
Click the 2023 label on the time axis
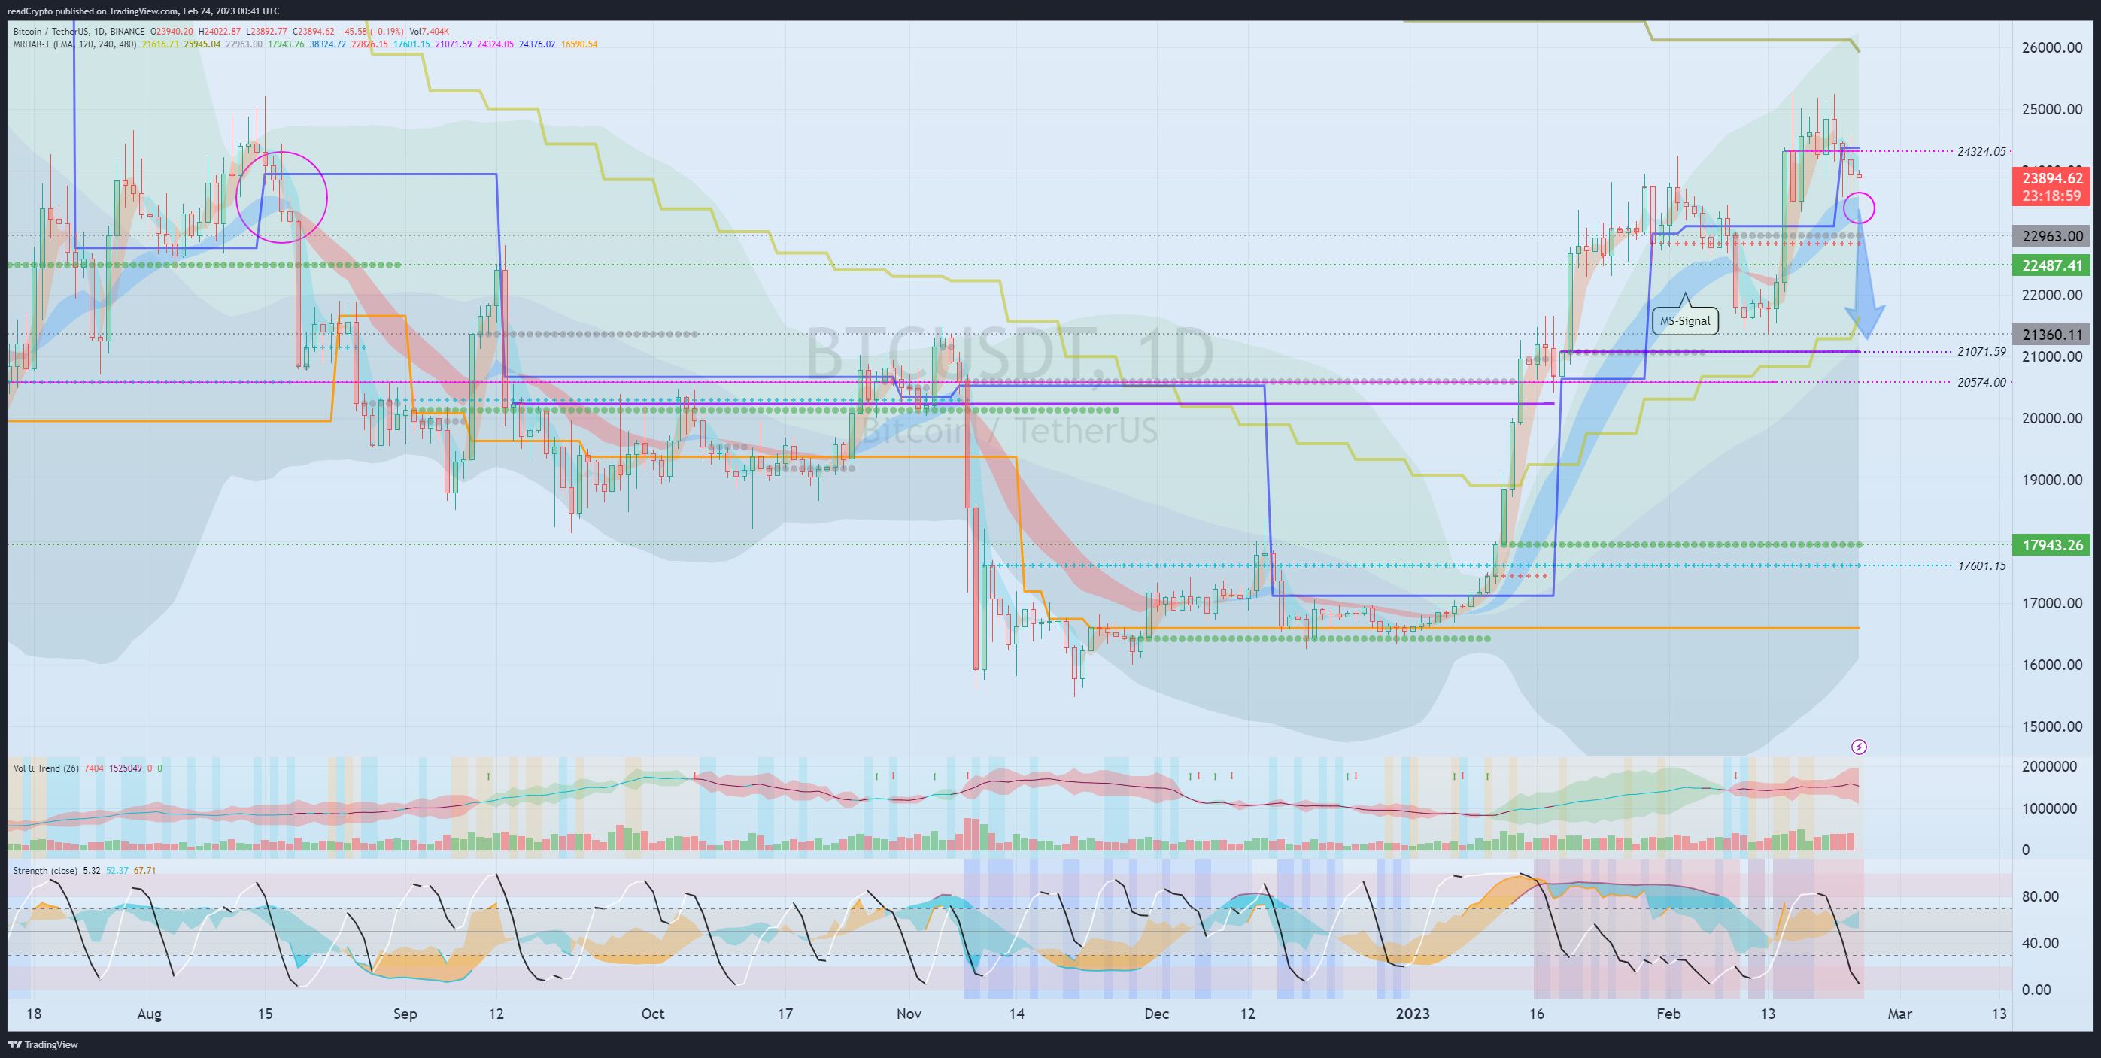[x=1413, y=1014]
